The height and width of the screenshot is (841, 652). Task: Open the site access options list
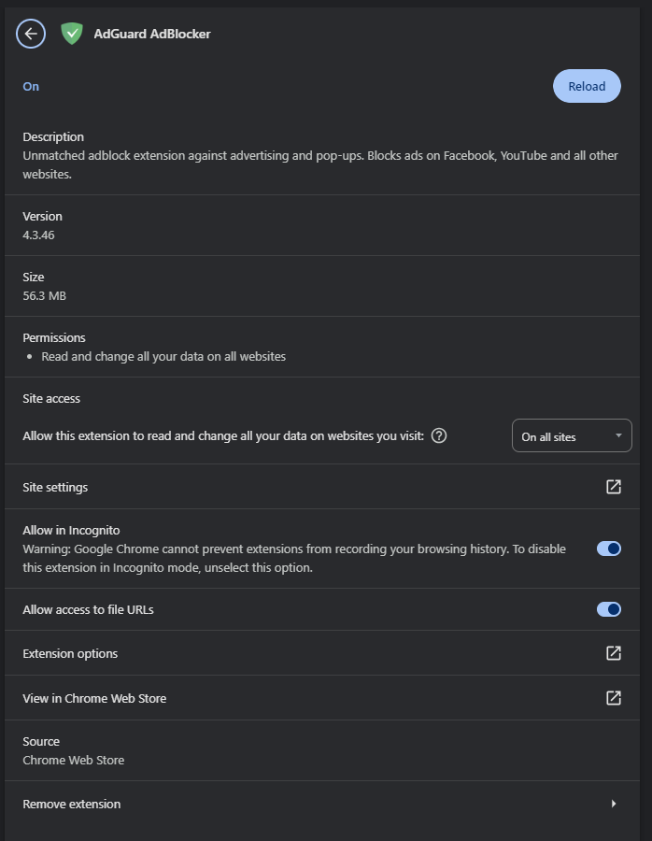571,435
